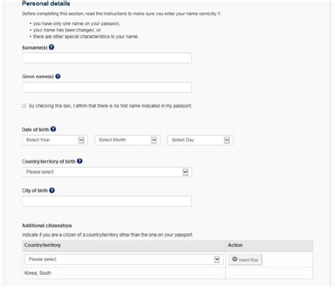Click the Insert Row button
This screenshot has width=335, height=287.
coord(245,259)
